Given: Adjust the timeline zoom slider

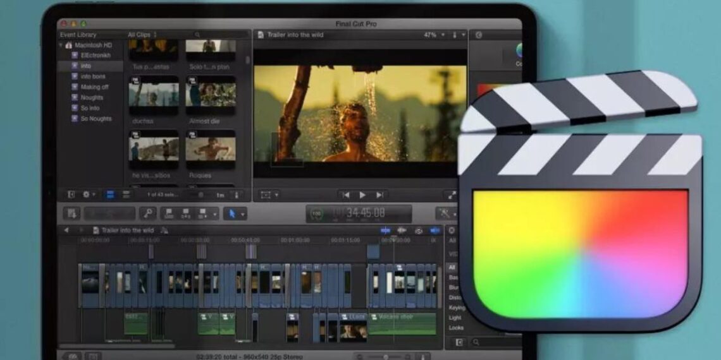Looking at the screenshot, I should (385, 357).
